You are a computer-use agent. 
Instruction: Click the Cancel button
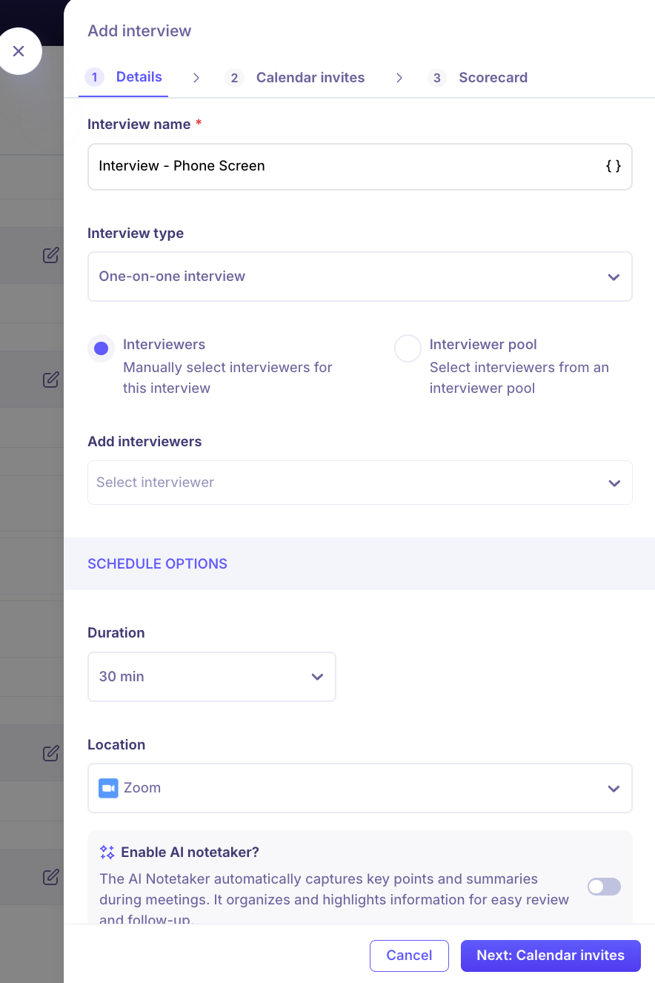click(409, 956)
